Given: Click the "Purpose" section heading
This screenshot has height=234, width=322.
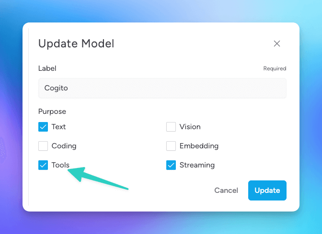Looking at the screenshot, I should click(52, 111).
